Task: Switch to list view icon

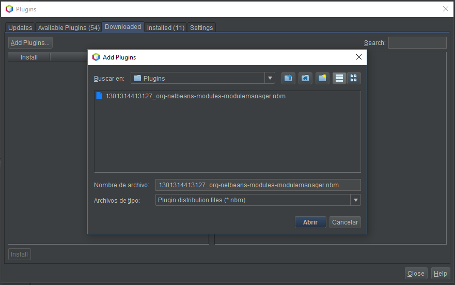Action: point(339,78)
